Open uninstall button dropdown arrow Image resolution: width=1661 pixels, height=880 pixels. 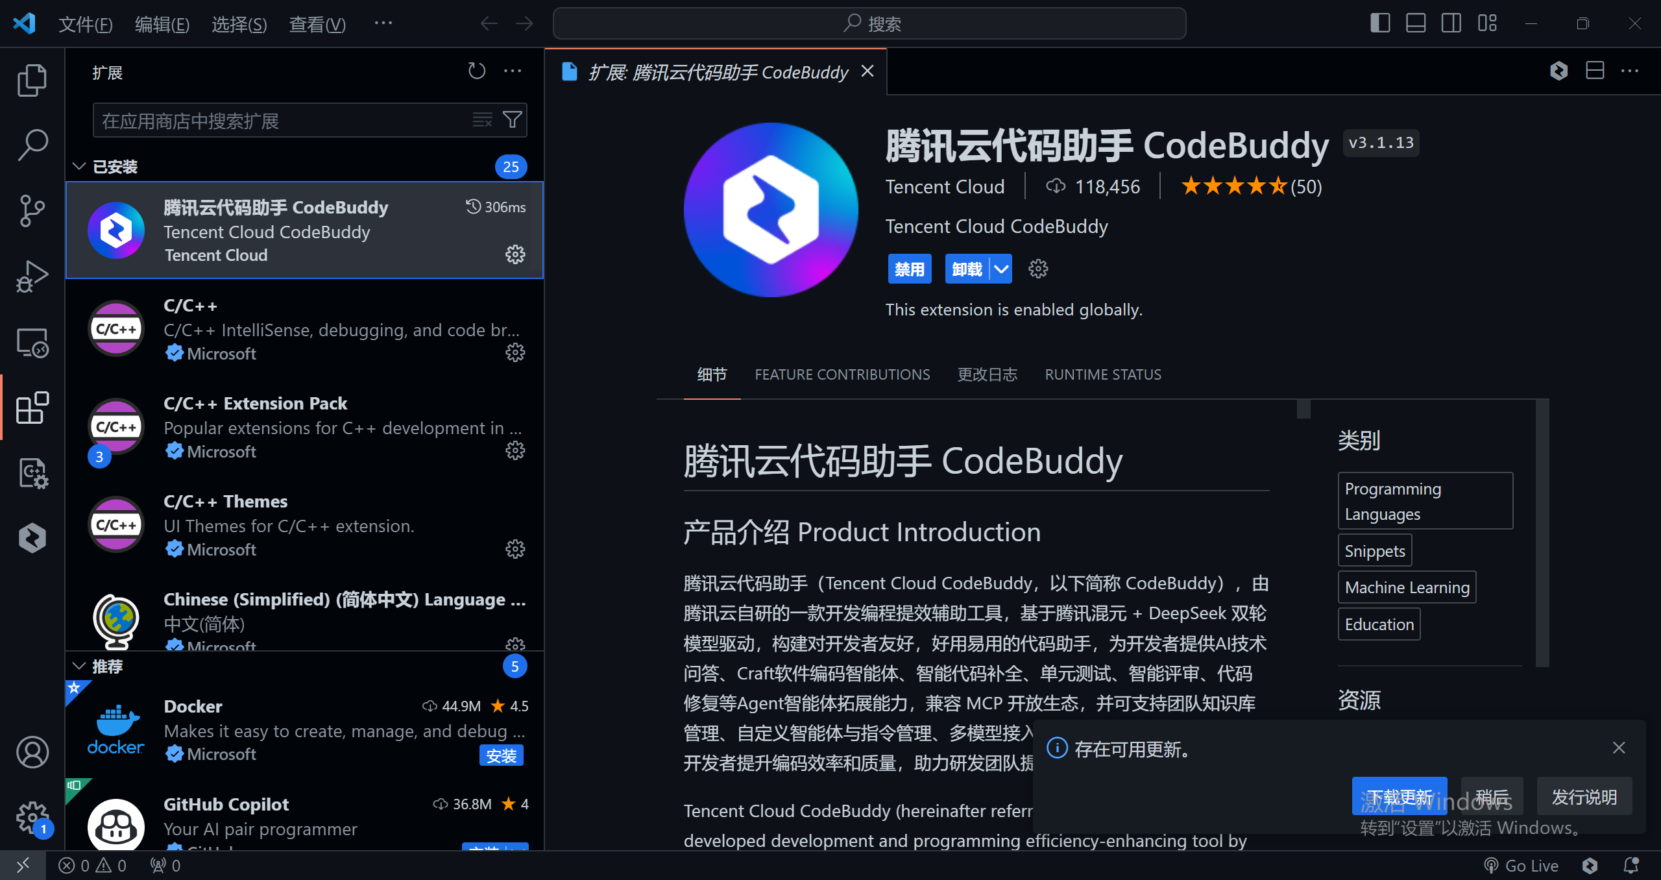click(1001, 269)
